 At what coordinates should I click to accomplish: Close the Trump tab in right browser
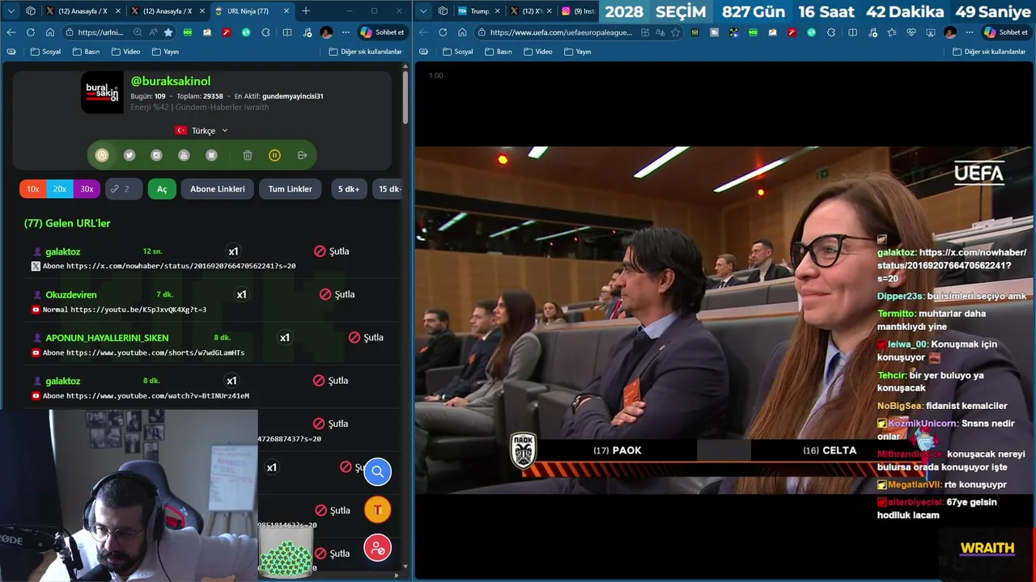tap(496, 11)
